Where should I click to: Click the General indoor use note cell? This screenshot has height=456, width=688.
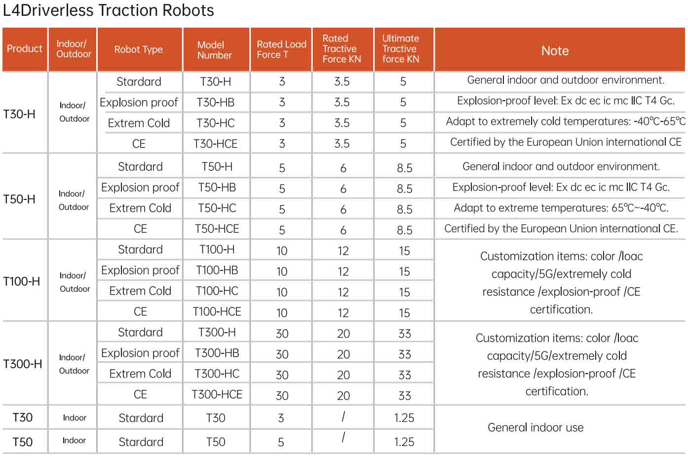pos(535,428)
